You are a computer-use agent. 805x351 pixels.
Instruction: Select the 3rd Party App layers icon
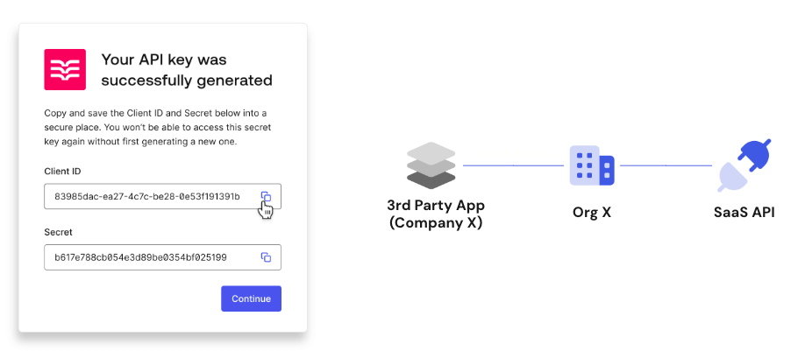pos(431,165)
